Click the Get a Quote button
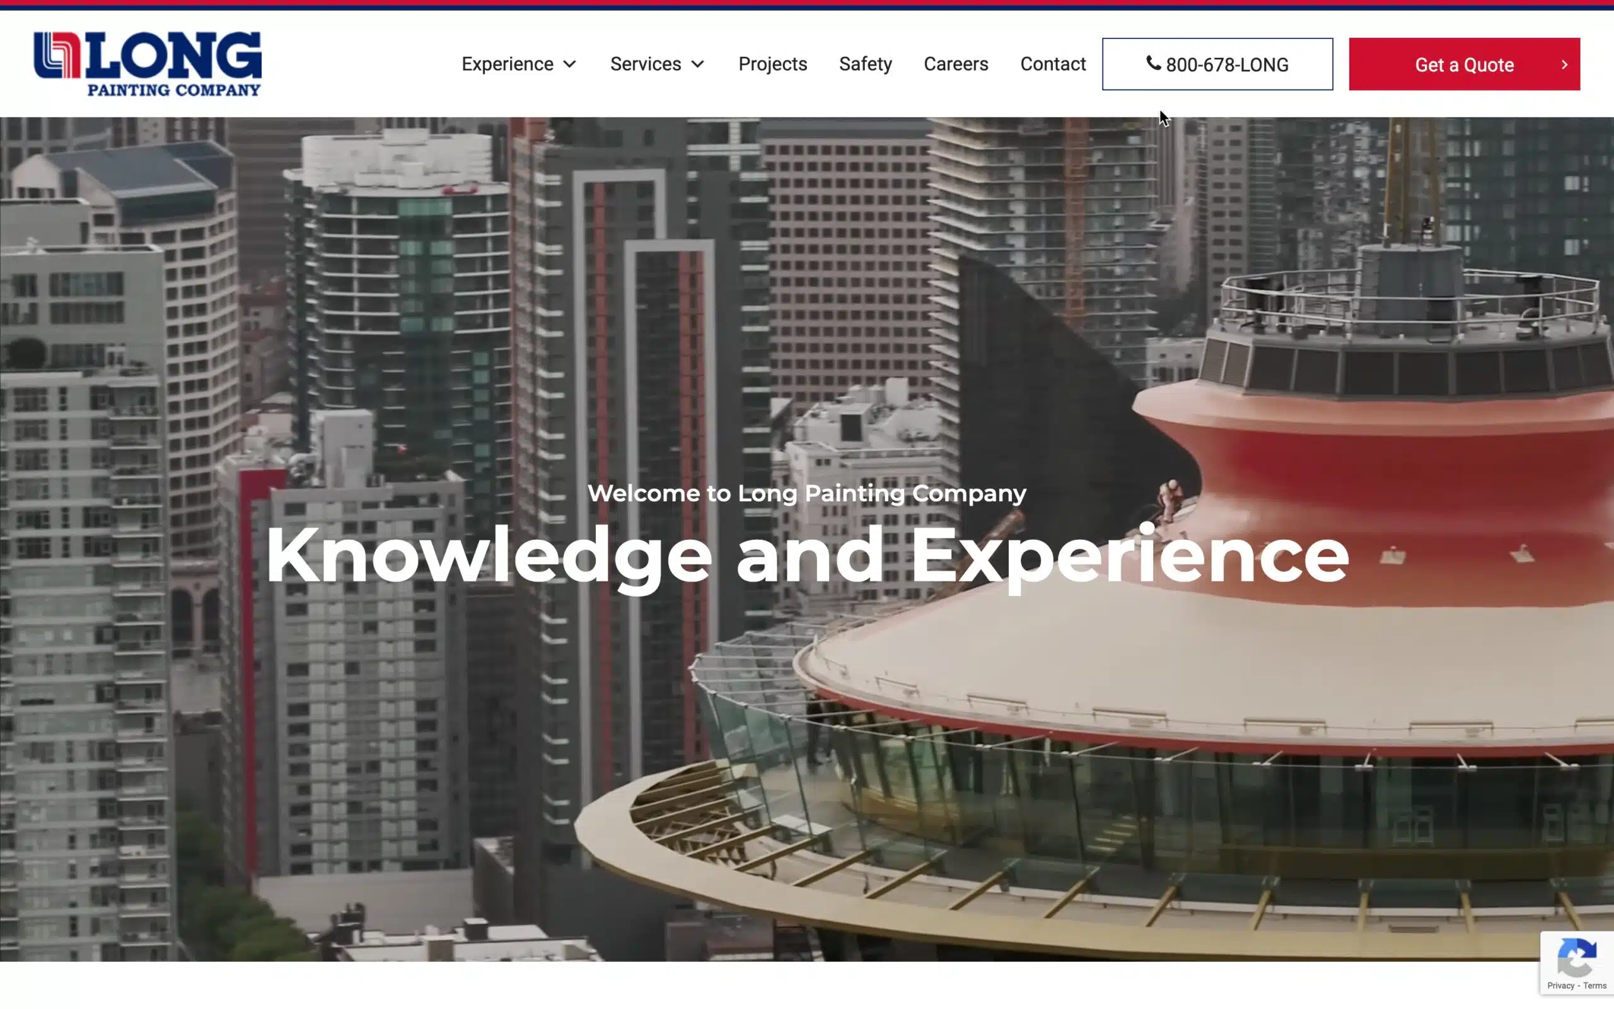Viewport: 1614px width, 1009px height. pos(1464,64)
